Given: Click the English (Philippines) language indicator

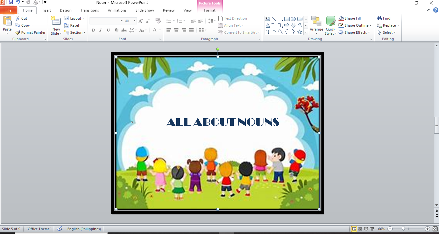Looking at the screenshot, I should click(x=84, y=229).
